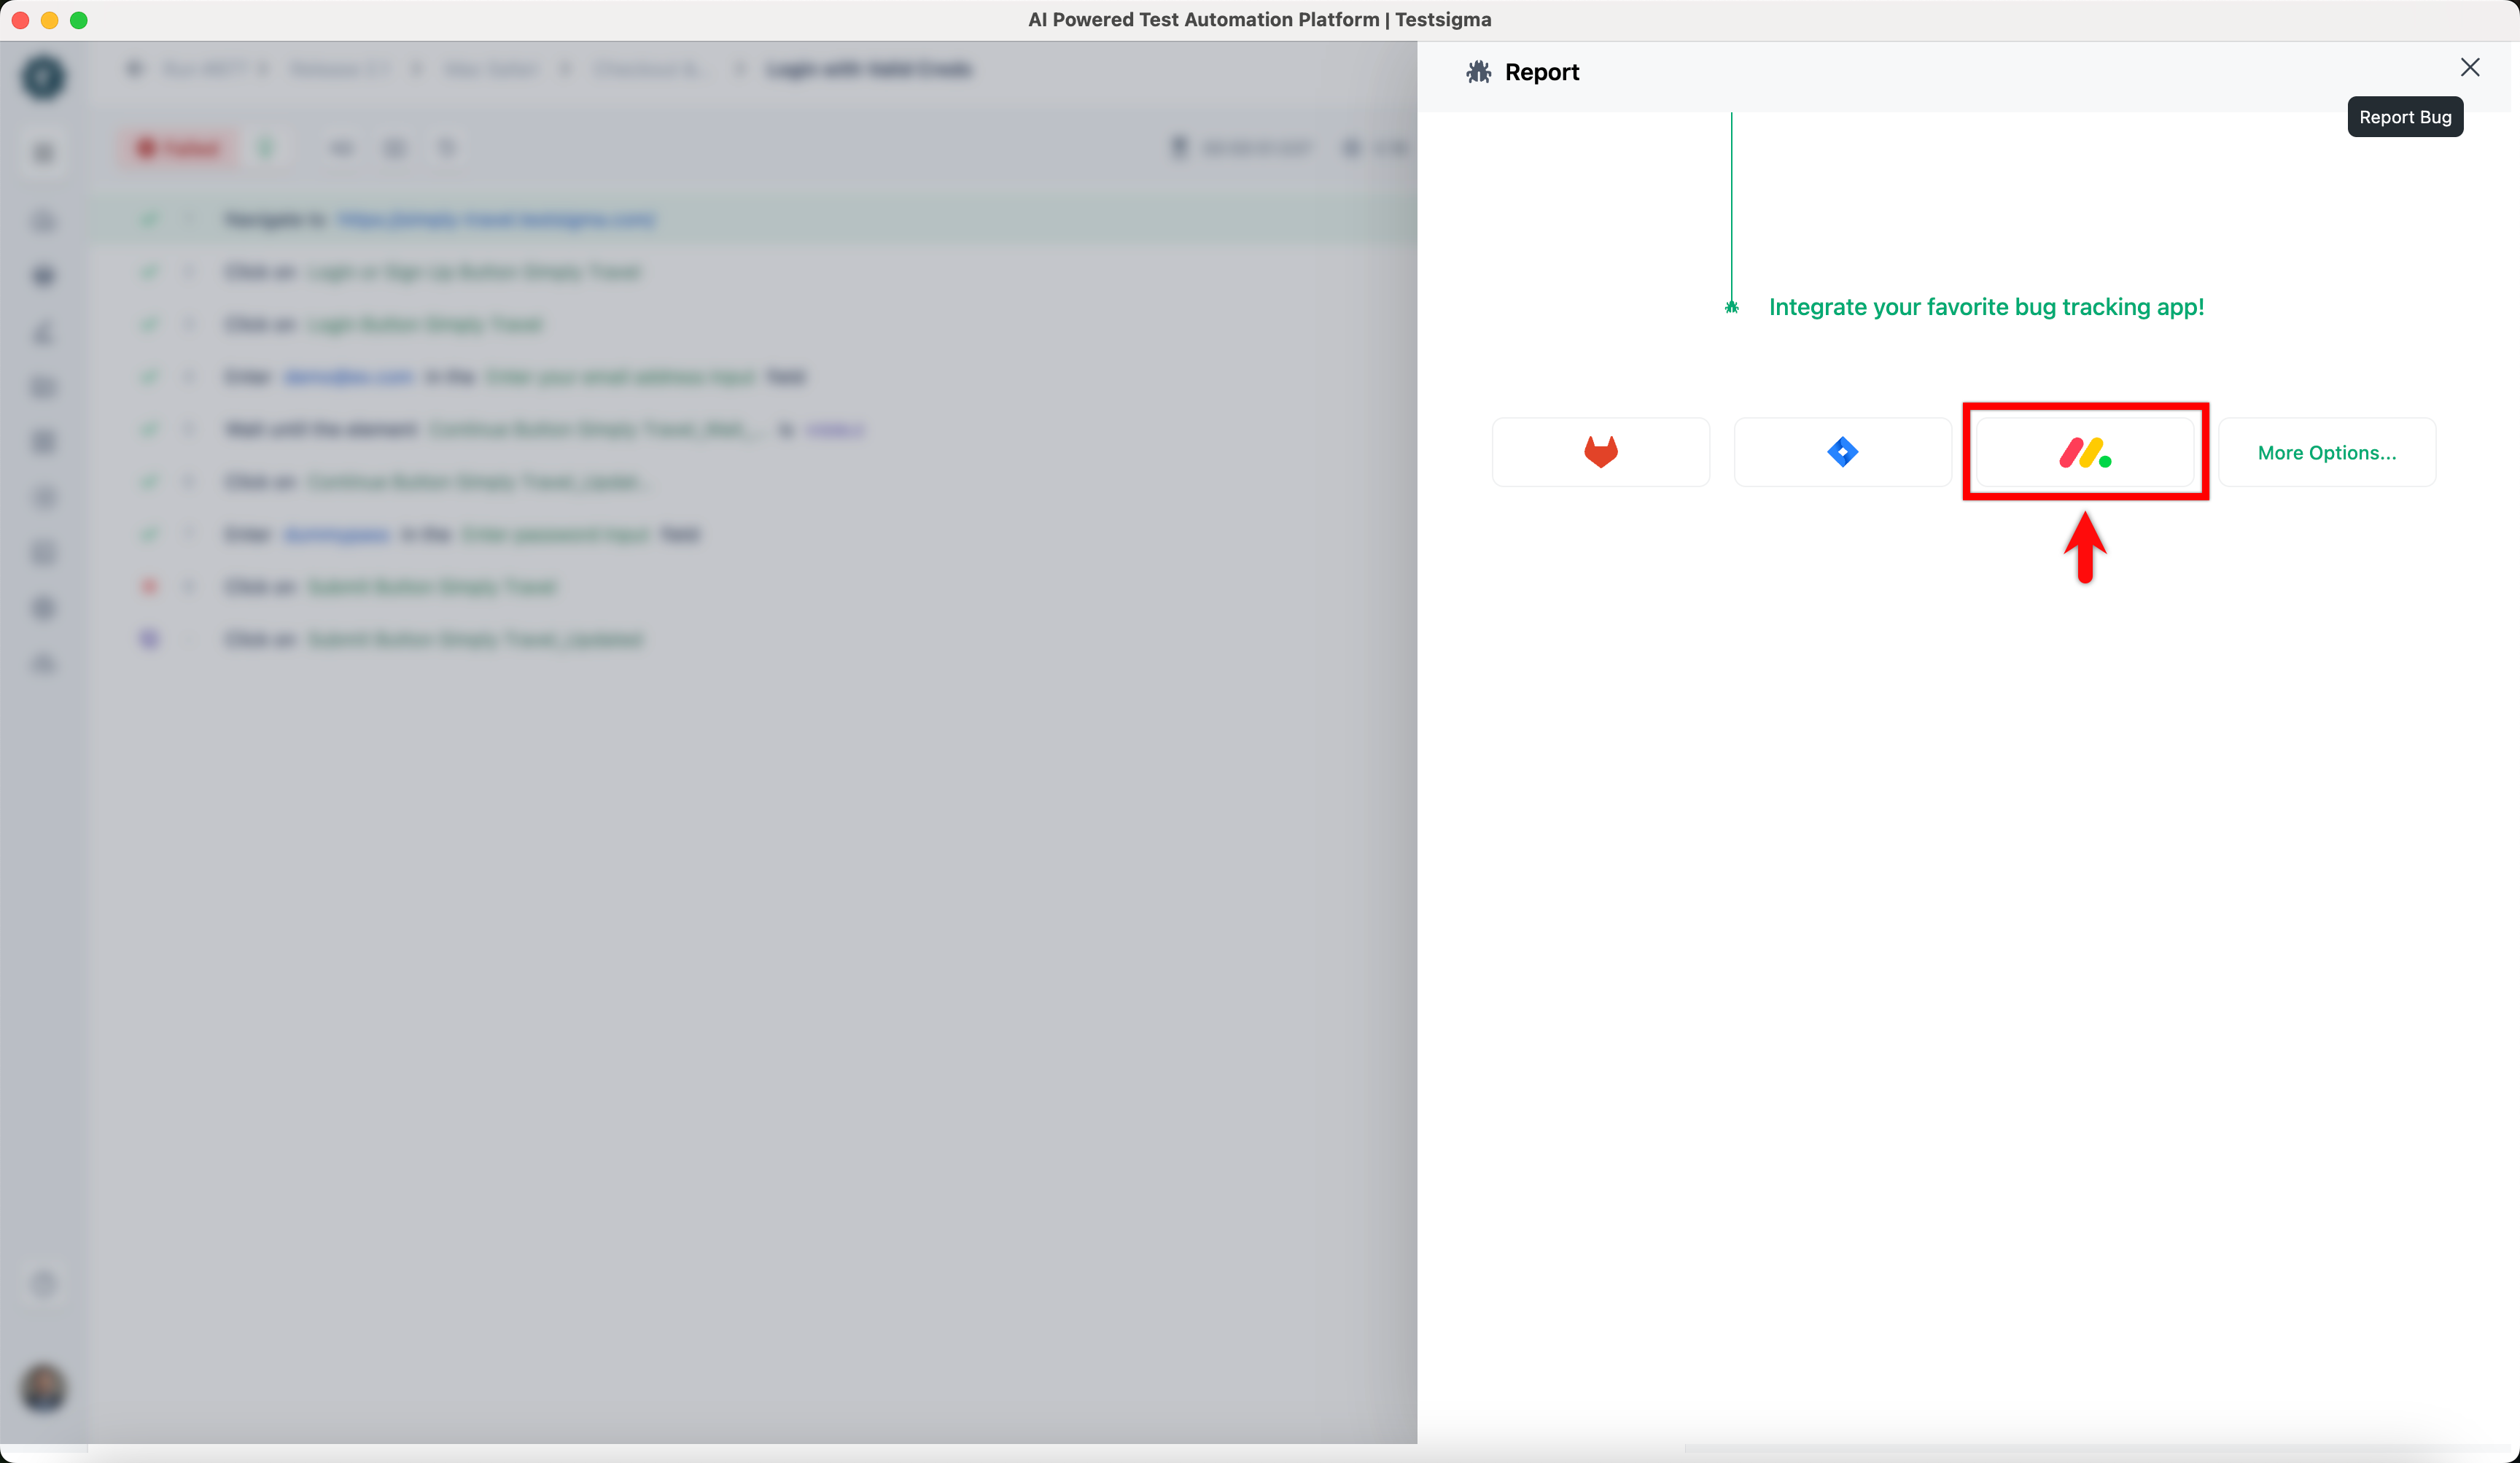Select the Login with Valid Creds breadcrumb
This screenshot has width=2520, height=1463.
click(x=868, y=68)
